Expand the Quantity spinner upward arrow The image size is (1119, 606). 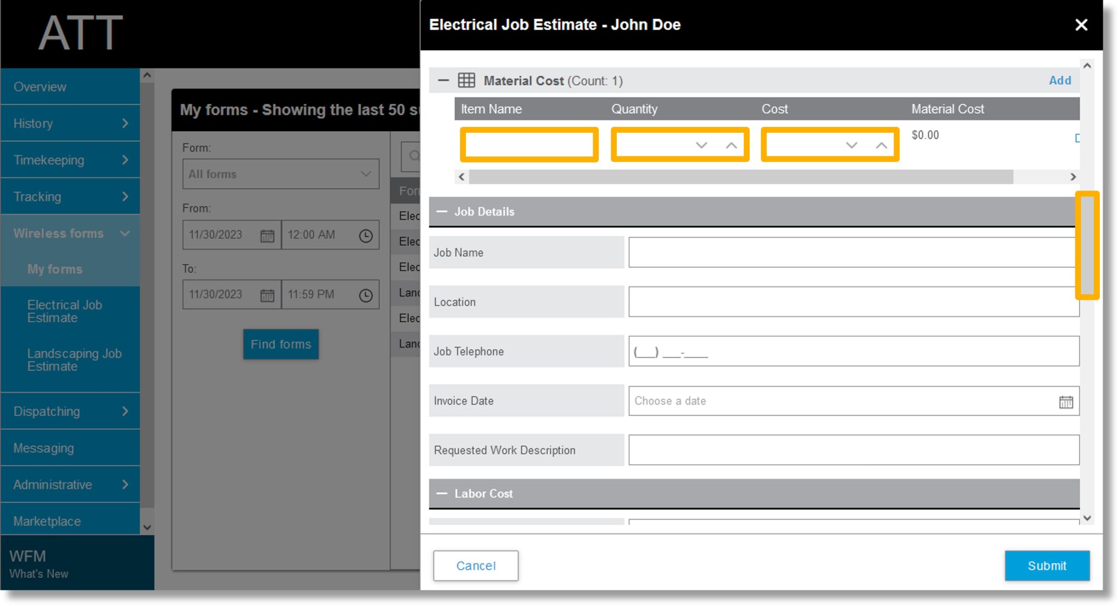728,144
